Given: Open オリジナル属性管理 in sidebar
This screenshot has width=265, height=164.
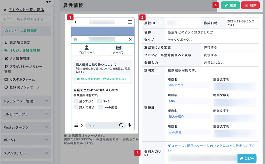Looking at the screenshot, I should click(25, 51).
